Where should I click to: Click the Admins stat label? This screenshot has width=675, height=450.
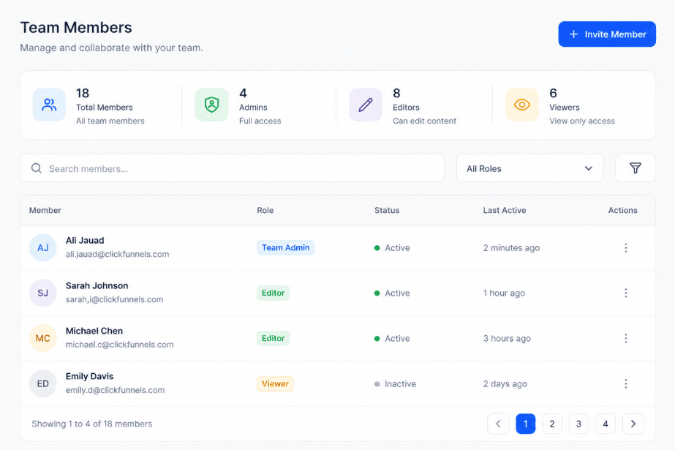[x=253, y=108]
